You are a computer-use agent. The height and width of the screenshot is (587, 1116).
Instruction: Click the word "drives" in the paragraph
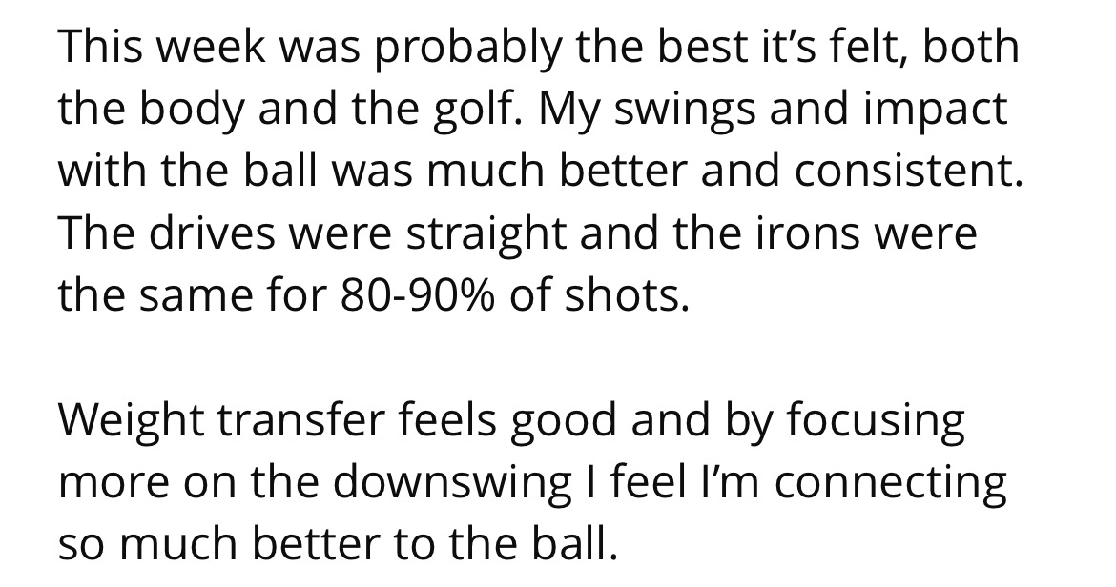tap(212, 233)
